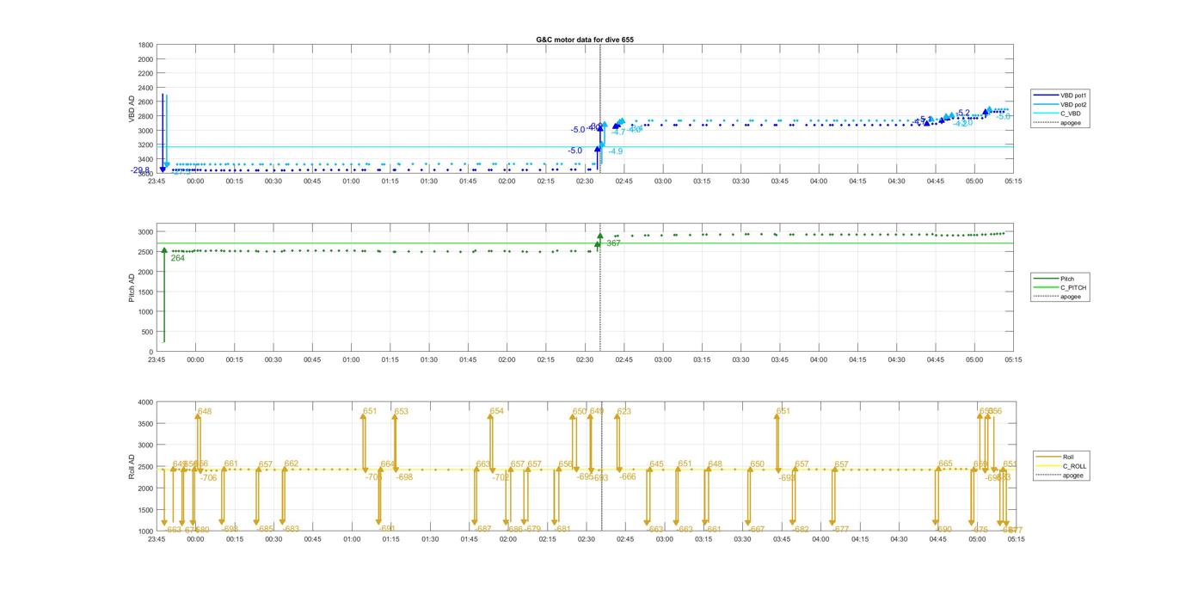Click the green pitch arrow labeled 264

(163, 295)
